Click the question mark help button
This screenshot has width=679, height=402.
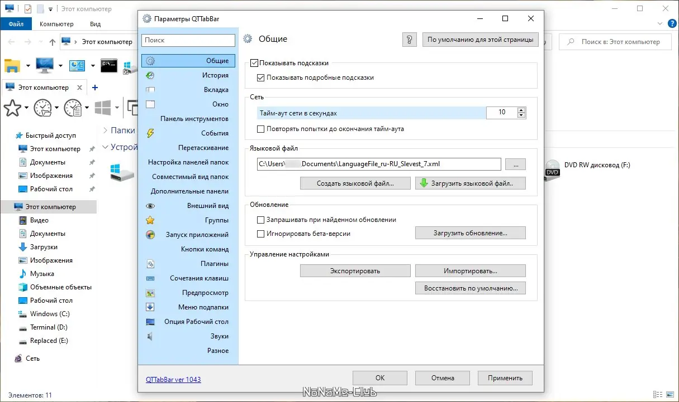[410, 40]
